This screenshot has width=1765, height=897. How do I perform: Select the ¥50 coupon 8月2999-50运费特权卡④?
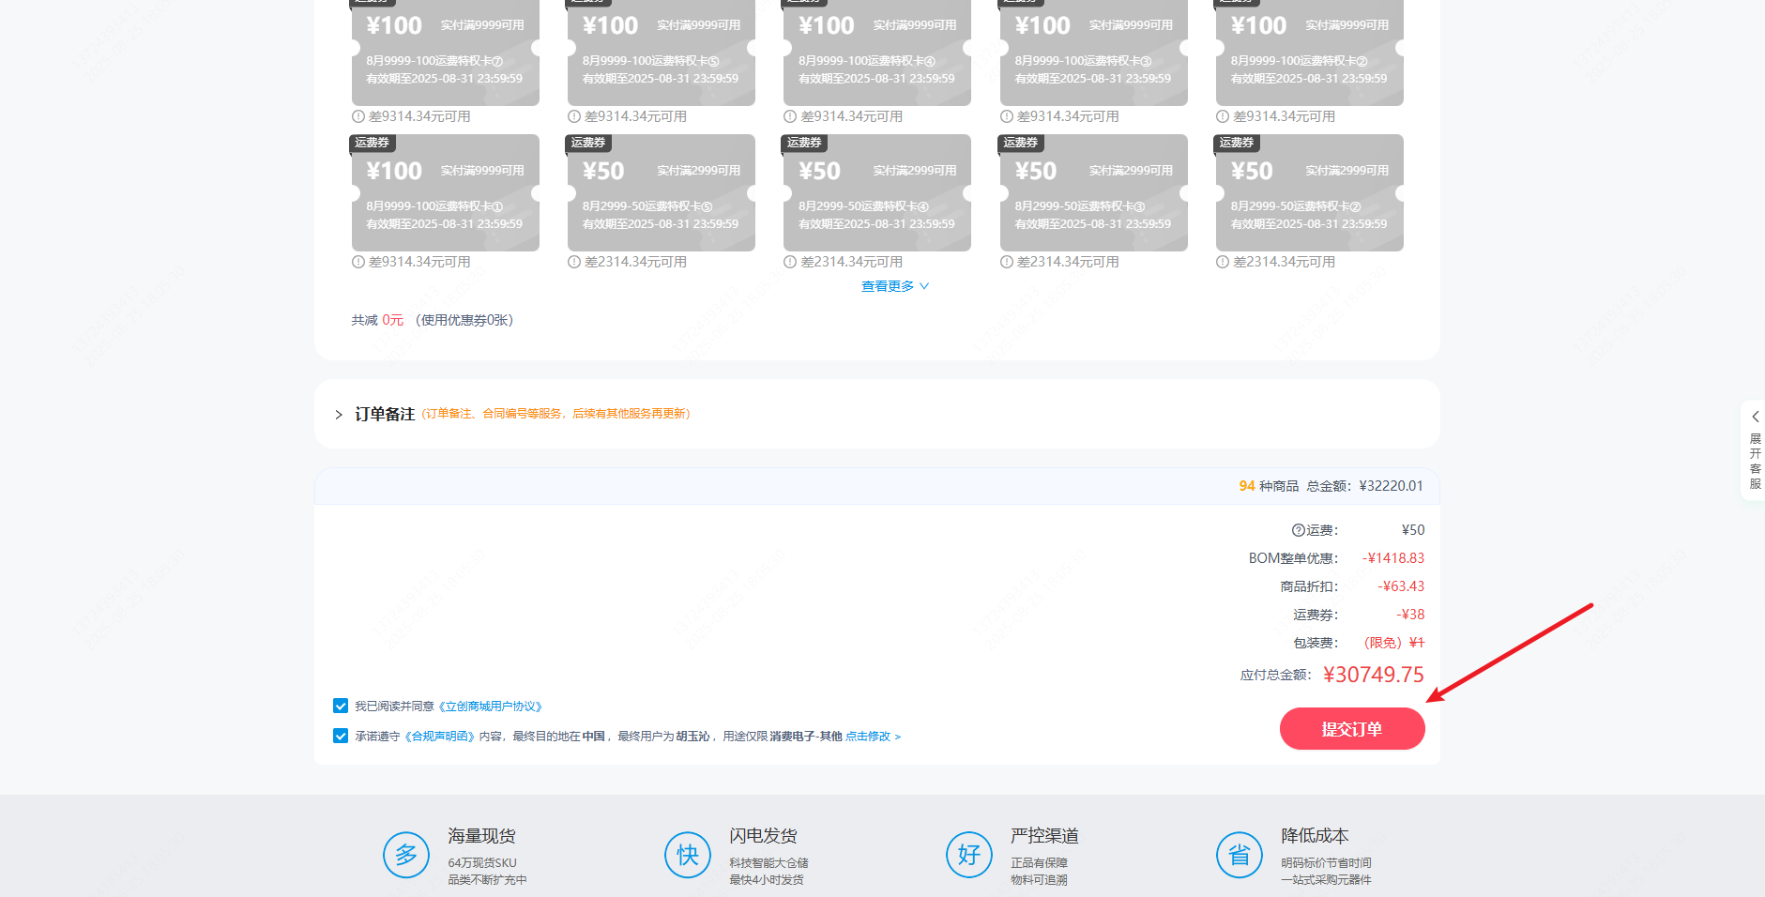[x=876, y=193]
